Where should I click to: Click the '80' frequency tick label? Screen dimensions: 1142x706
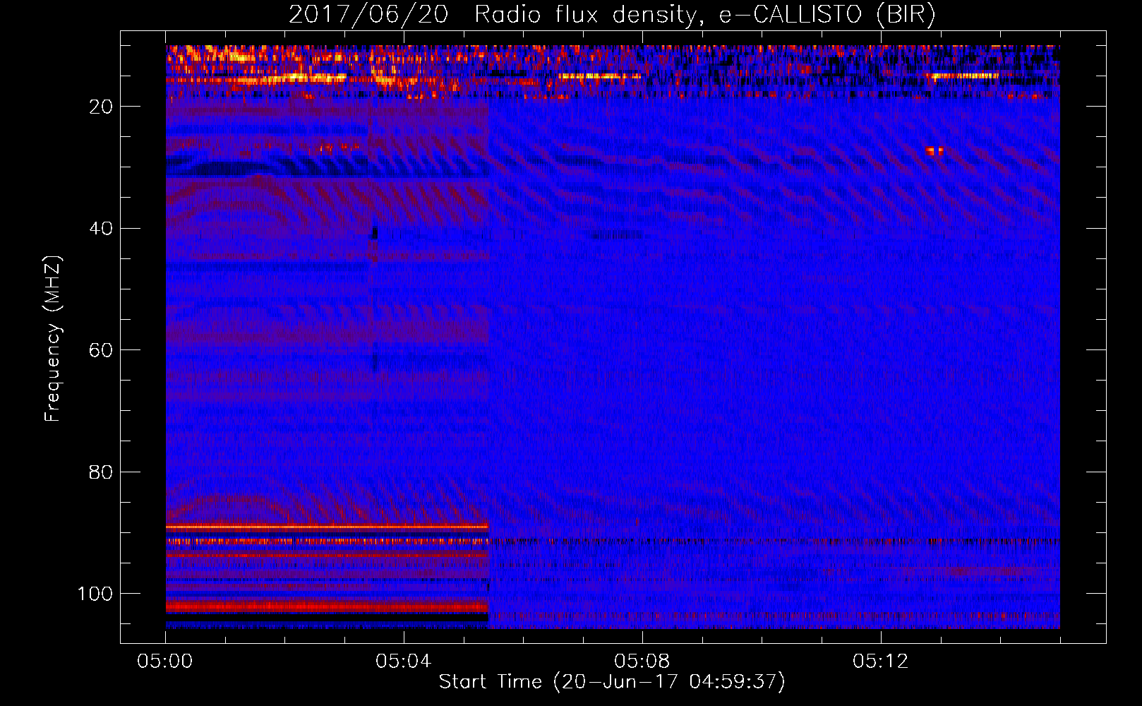[102, 472]
